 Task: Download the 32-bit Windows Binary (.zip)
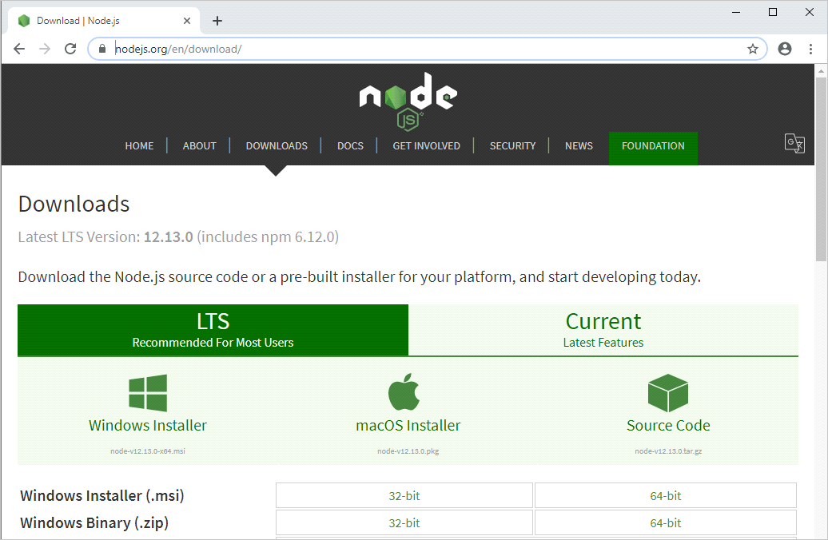(x=404, y=522)
